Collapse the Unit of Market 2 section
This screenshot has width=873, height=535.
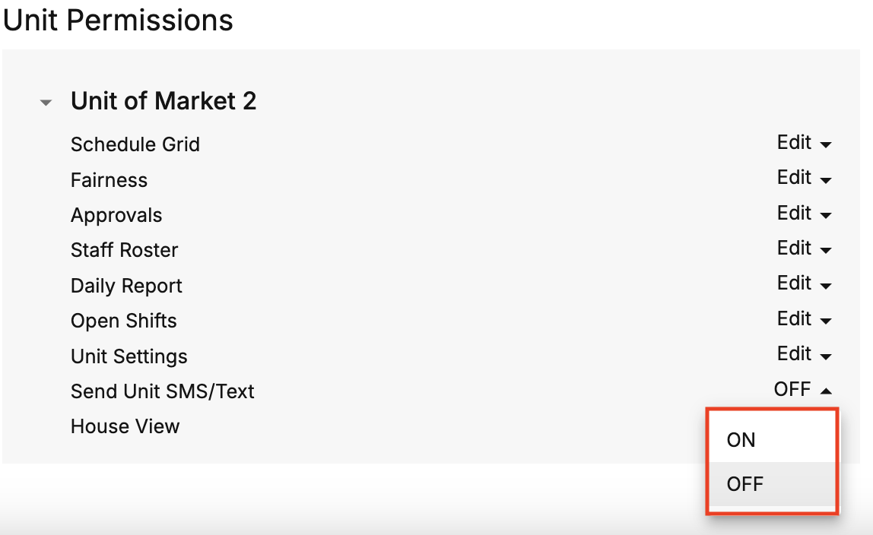pyautogui.click(x=46, y=103)
